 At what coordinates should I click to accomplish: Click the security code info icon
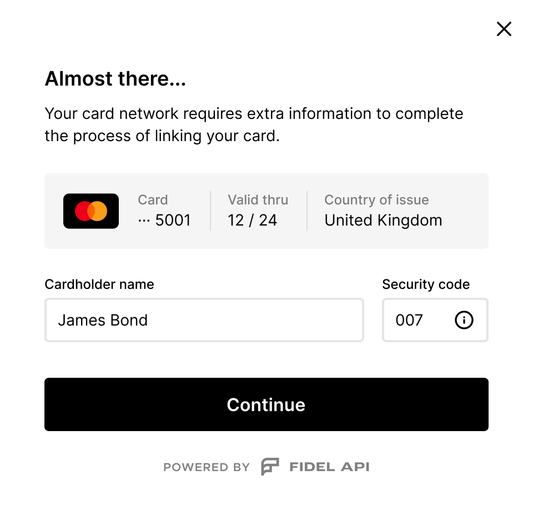[464, 320]
